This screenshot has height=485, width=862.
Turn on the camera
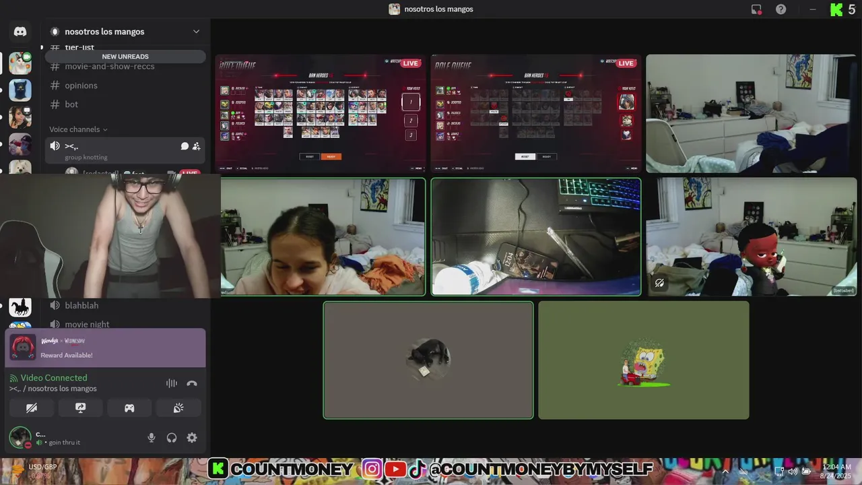(x=32, y=408)
